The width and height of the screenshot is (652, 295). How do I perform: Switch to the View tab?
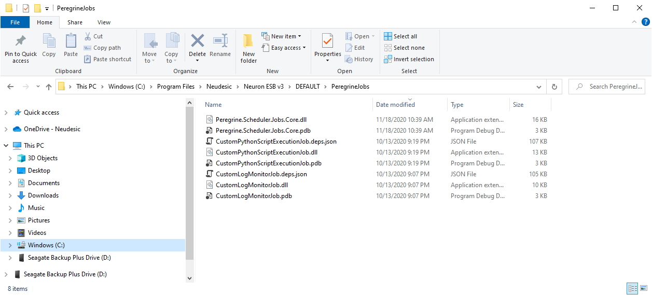point(104,22)
